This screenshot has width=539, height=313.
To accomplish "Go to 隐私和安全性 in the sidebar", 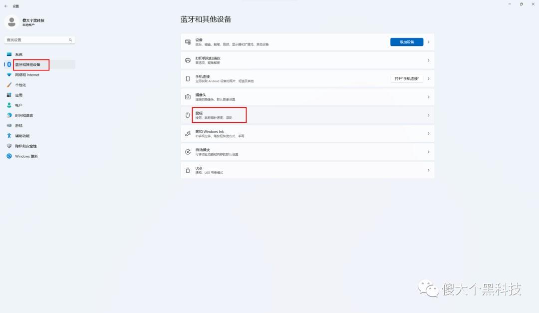I will pos(25,146).
